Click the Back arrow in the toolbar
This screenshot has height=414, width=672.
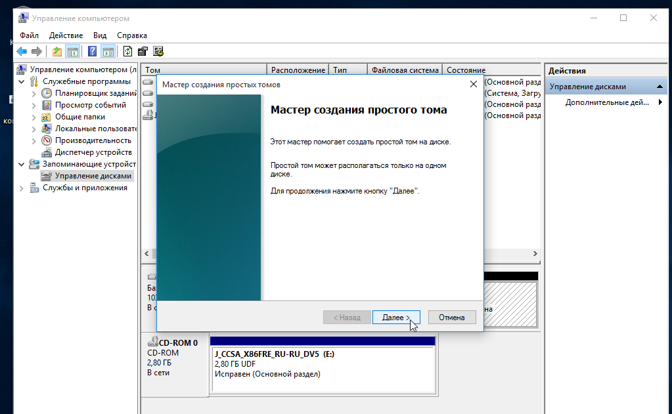[22, 52]
